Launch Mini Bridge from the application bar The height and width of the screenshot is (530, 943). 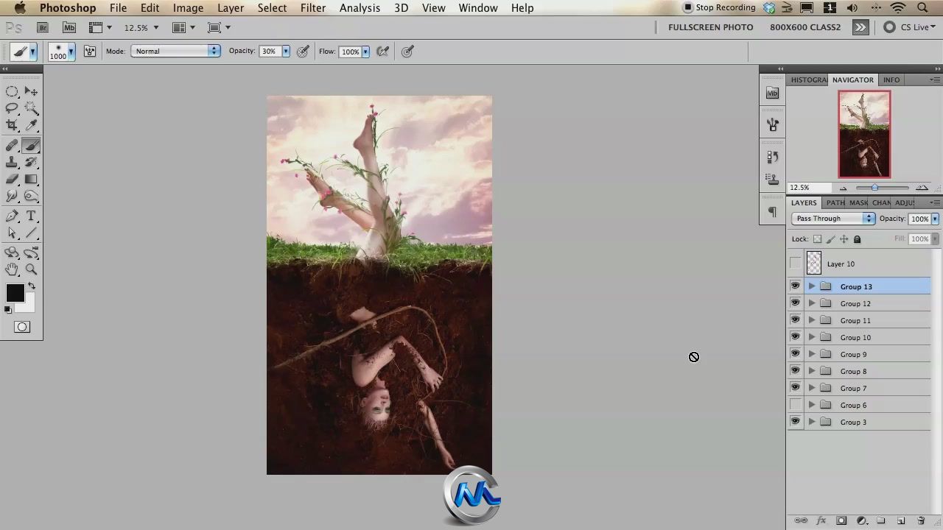(69, 27)
